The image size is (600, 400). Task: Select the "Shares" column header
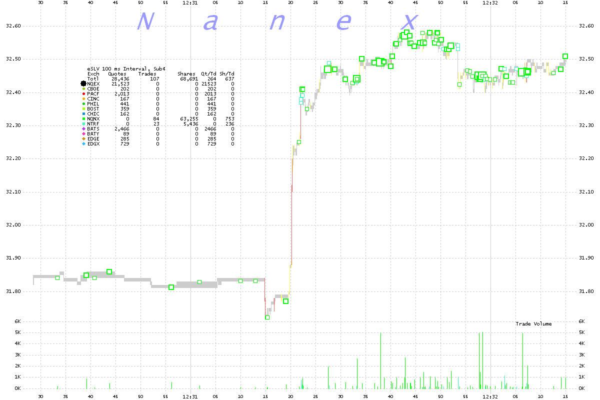coord(186,74)
